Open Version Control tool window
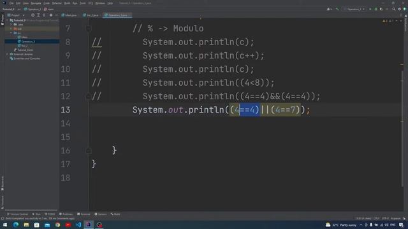 pyautogui.click(x=18, y=214)
